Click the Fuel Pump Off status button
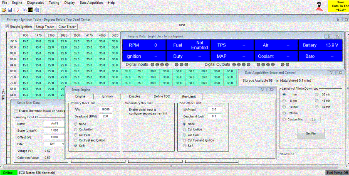 [x=337, y=173]
